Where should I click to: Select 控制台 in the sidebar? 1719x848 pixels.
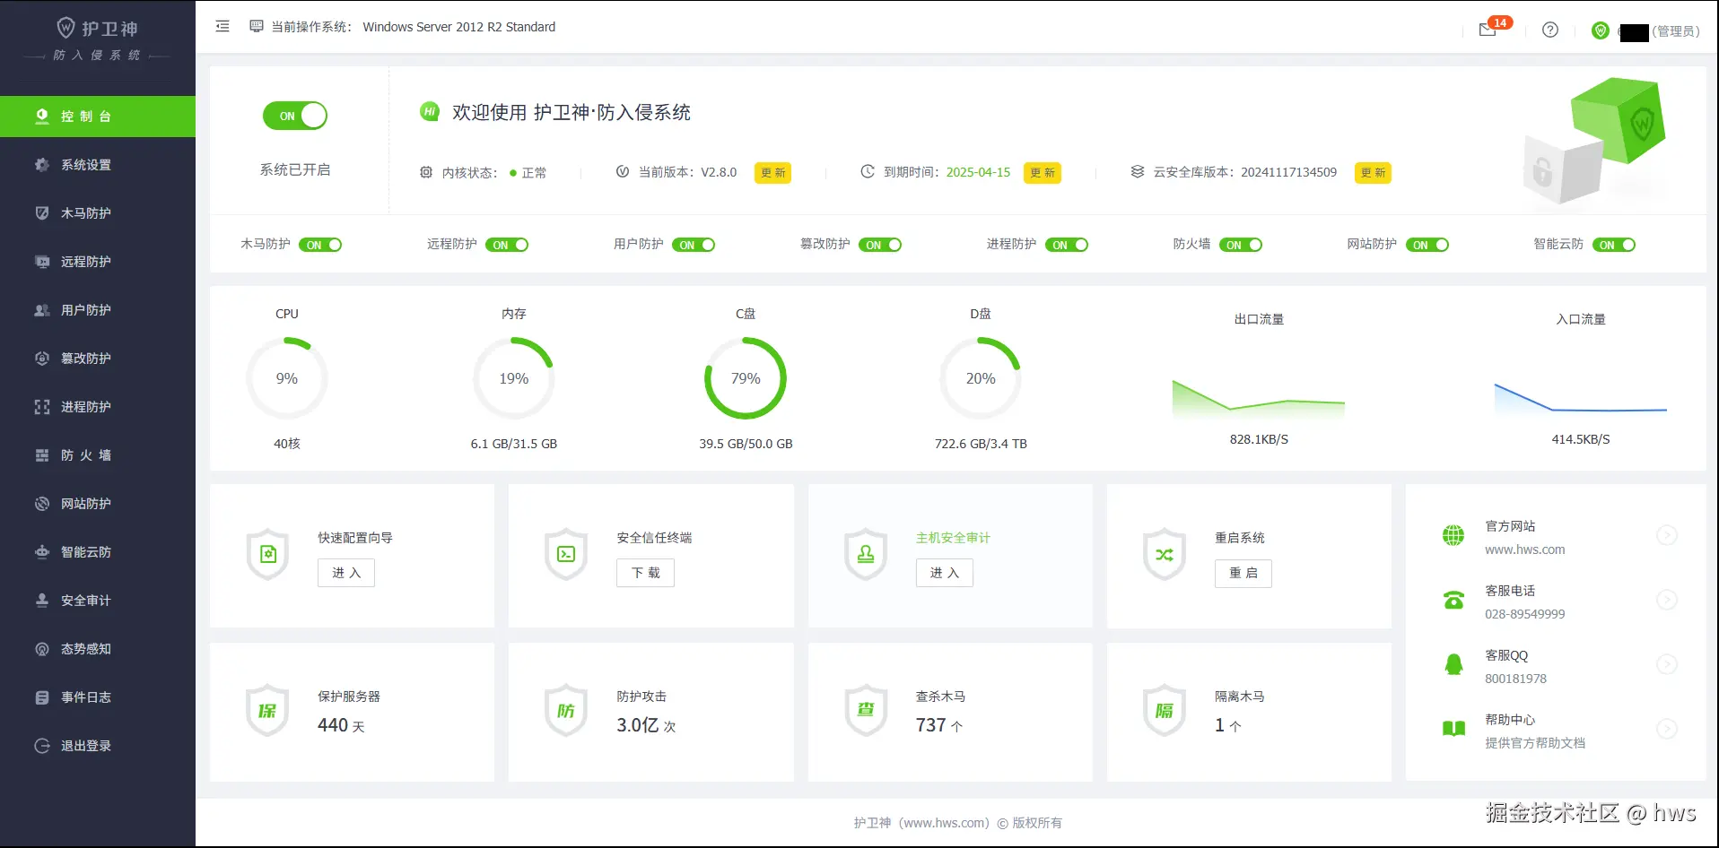tap(98, 117)
